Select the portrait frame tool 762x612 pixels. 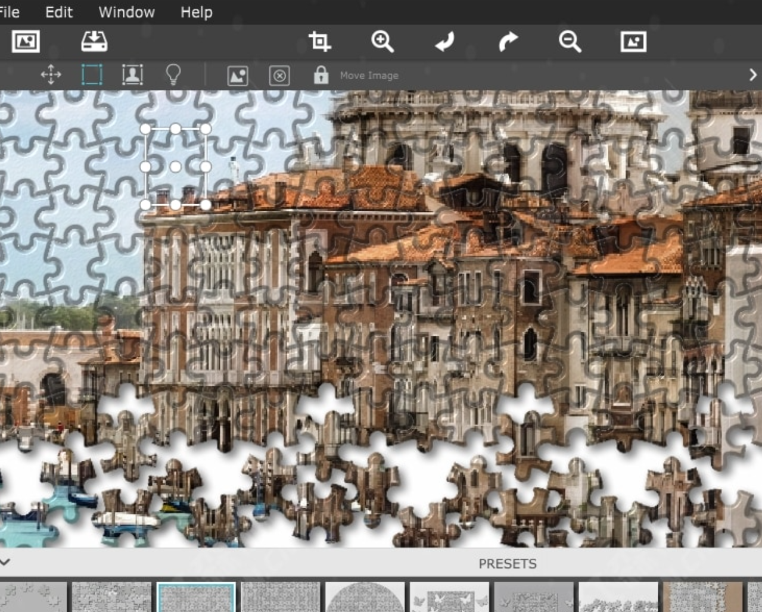click(132, 75)
